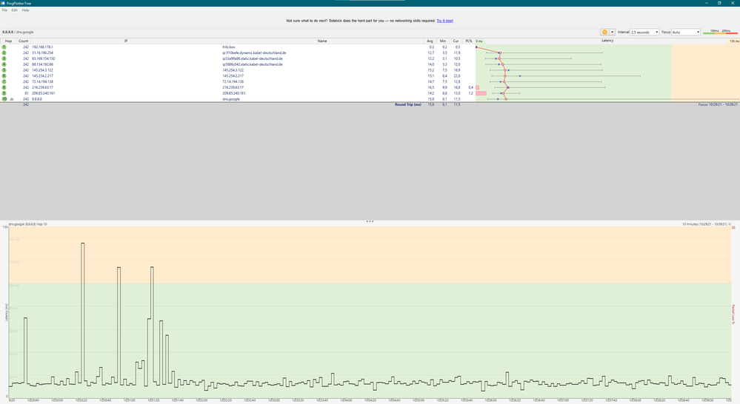Click the Hop column header
Image resolution: width=740 pixels, height=404 pixels.
[8, 41]
